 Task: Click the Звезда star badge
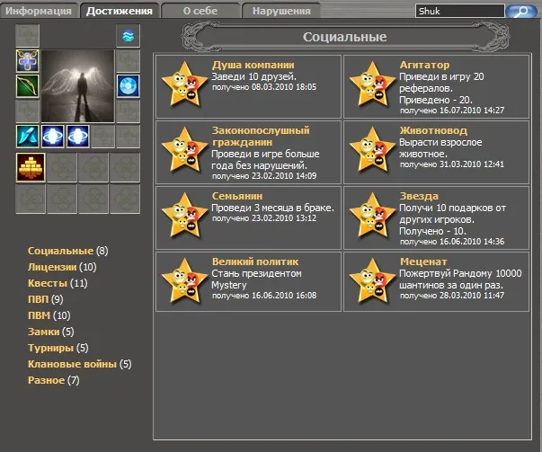372,216
